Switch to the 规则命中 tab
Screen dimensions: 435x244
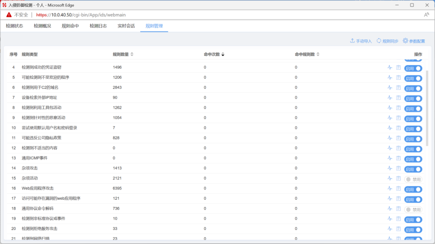pyautogui.click(x=70, y=26)
